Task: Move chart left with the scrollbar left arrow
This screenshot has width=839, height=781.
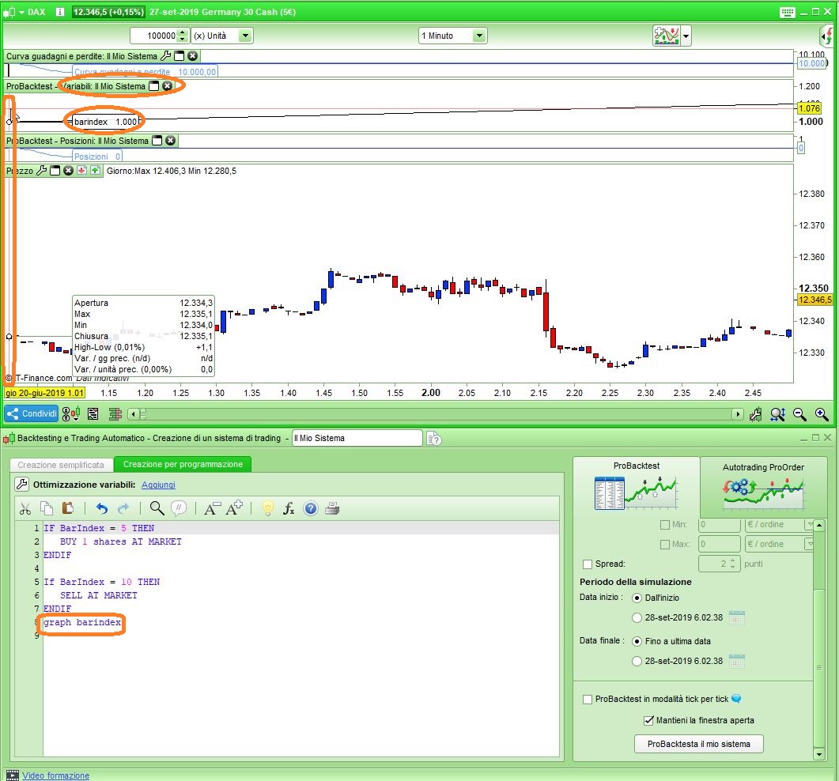Action: tap(133, 413)
